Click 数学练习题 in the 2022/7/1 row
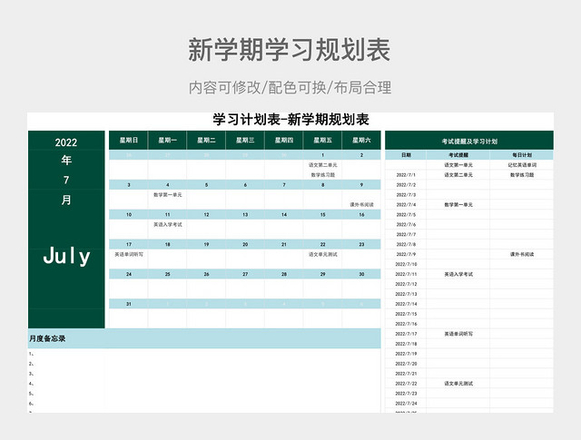The width and height of the screenshot is (581, 440). (522, 175)
